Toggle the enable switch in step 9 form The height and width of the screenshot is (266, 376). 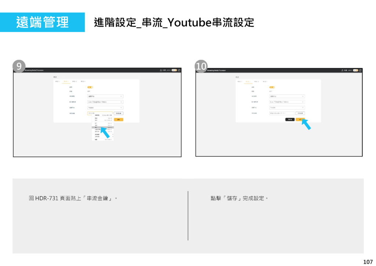point(90,87)
